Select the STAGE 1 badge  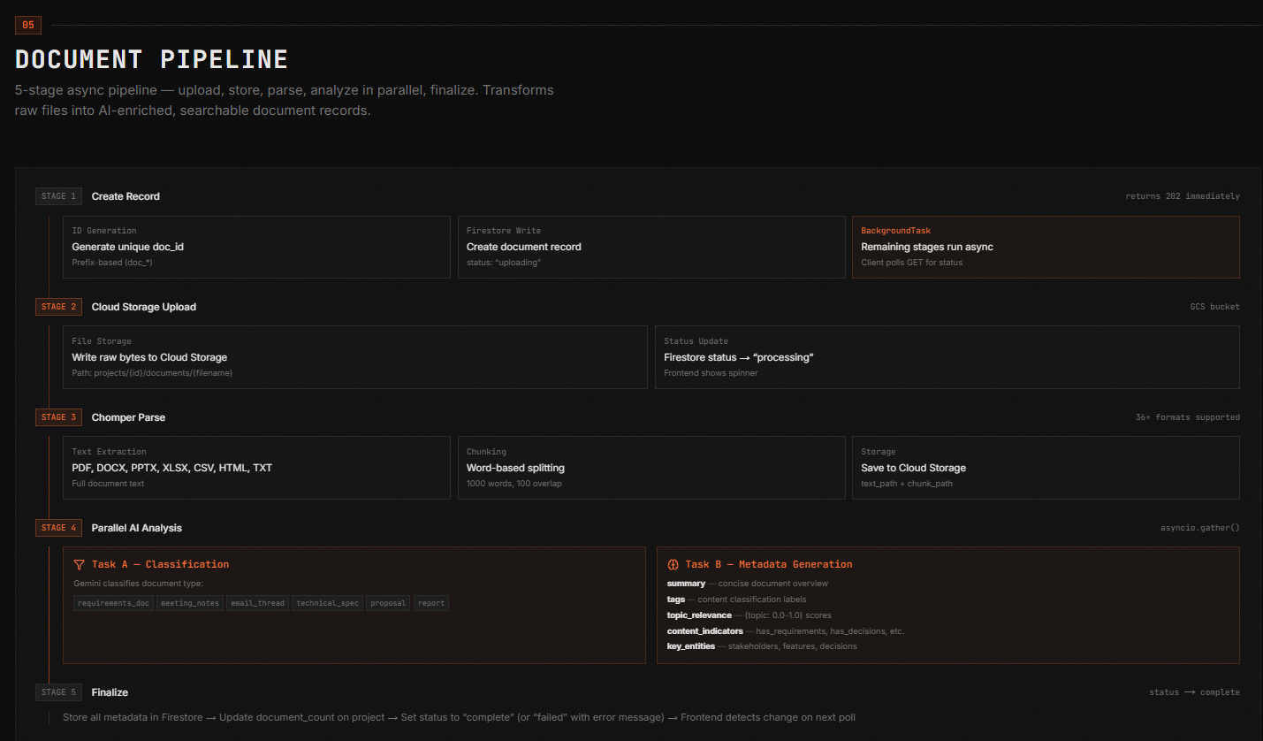point(59,196)
